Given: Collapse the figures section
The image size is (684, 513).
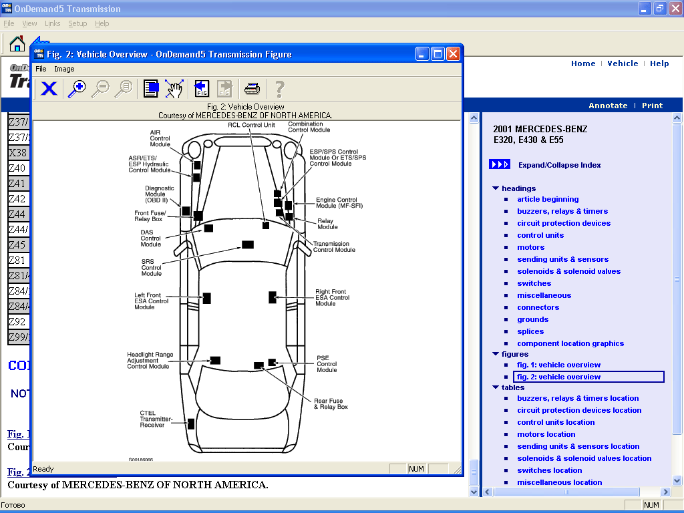Looking at the screenshot, I should [x=496, y=354].
